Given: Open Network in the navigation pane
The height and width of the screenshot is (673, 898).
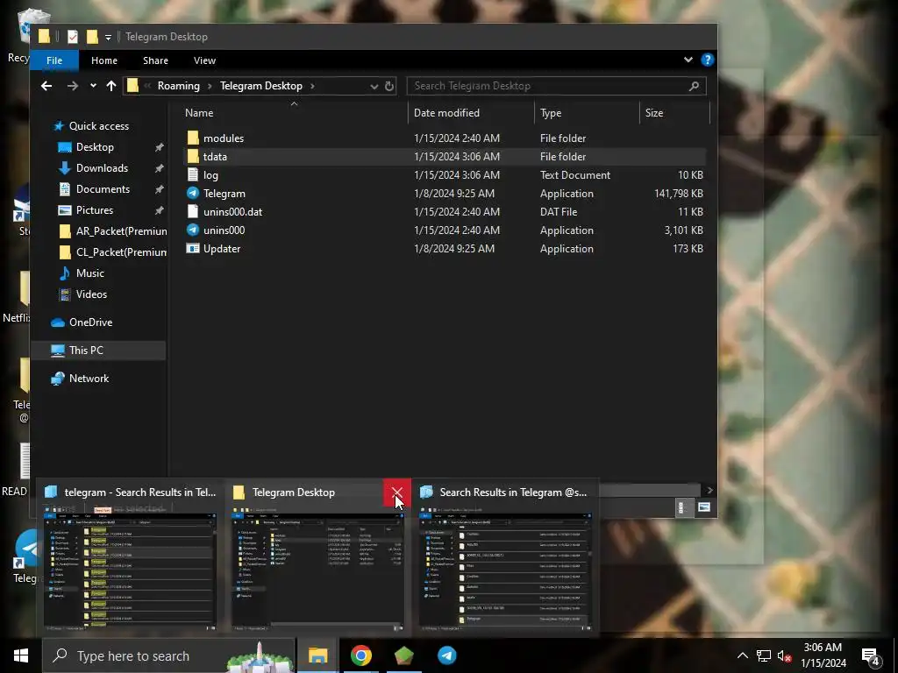Looking at the screenshot, I should (x=89, y=379).
